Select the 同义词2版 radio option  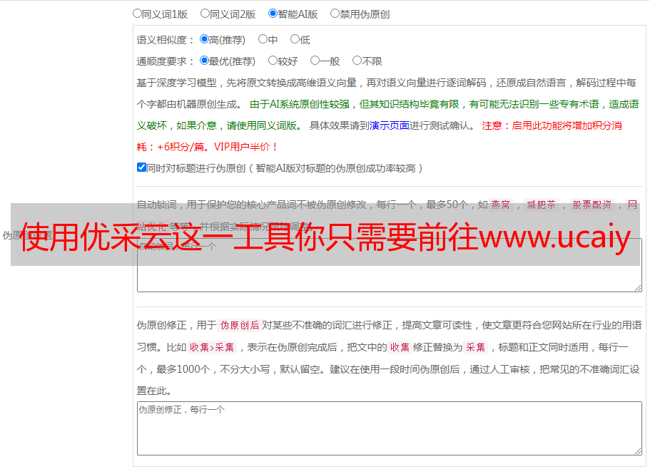[205, 14]
